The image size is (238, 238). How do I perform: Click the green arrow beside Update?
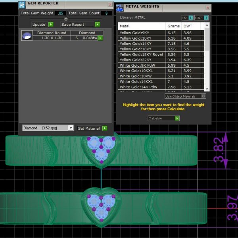click(51, 25)
